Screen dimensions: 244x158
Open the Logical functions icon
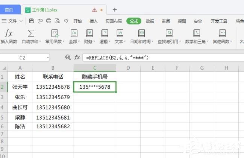click(x=105, y=33)
